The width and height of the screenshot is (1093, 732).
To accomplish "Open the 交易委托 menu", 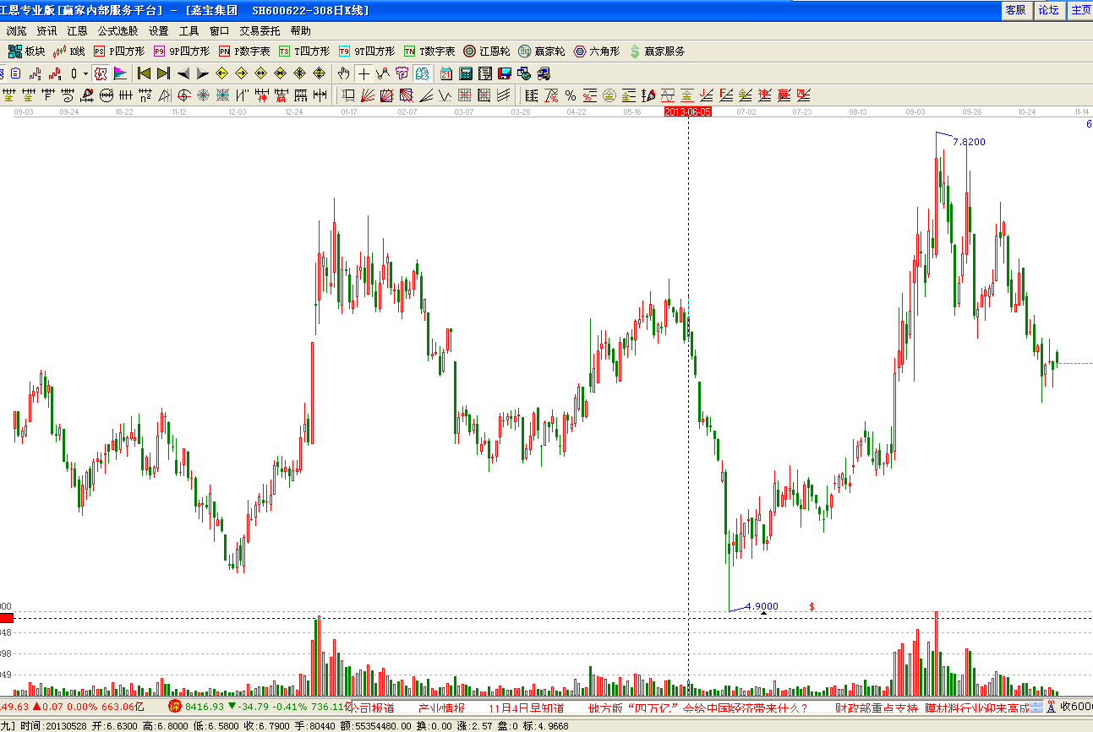I will pyautogui.click(x=260, y=31).
